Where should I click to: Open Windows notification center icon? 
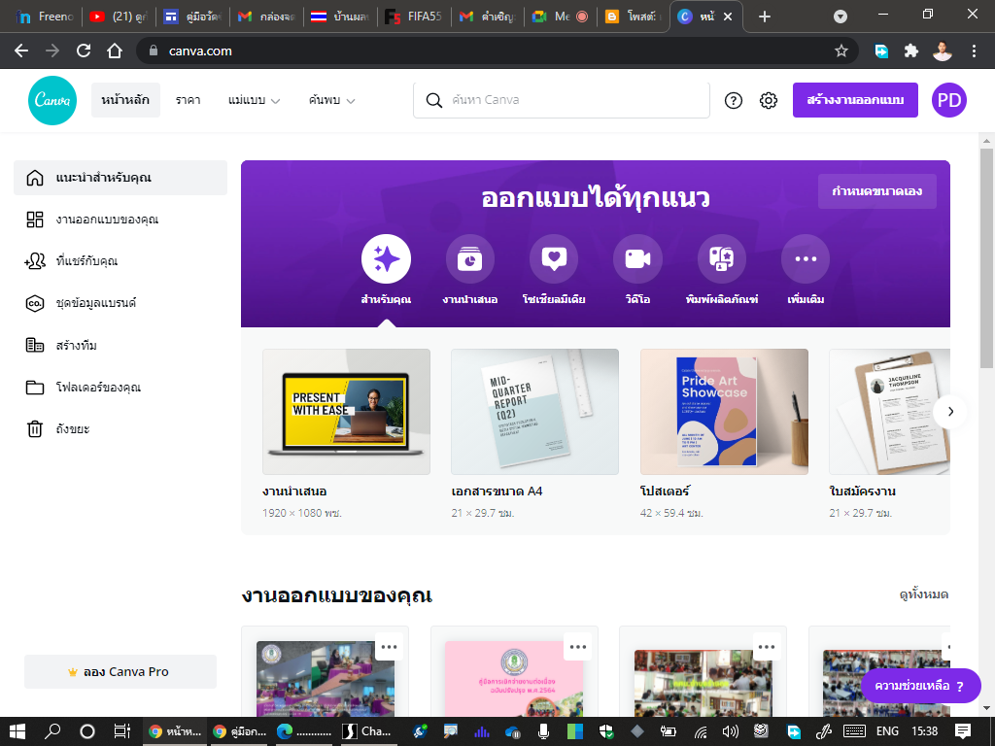(x=963, y=731)
